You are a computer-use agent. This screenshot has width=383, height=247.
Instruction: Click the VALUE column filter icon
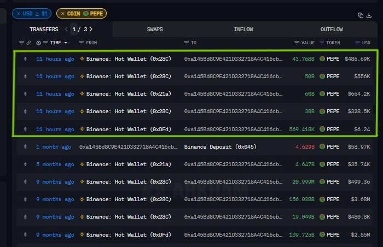click(x=297, y=43)
